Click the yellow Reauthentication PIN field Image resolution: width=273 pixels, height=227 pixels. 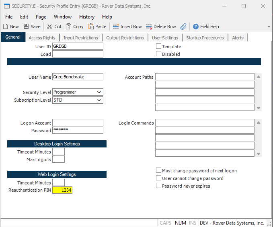pyautogui.click(x=62, y=190)
